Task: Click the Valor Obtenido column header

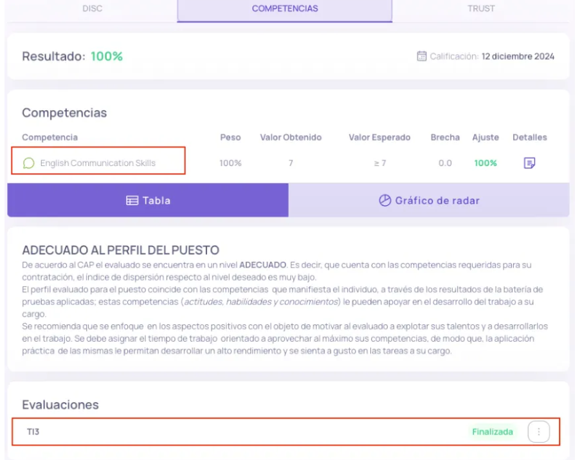Action: coord(291,138)
